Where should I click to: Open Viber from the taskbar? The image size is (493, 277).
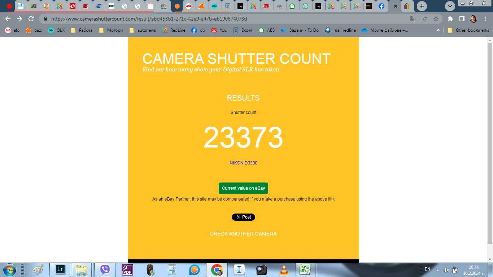click(x=105, y=270)
